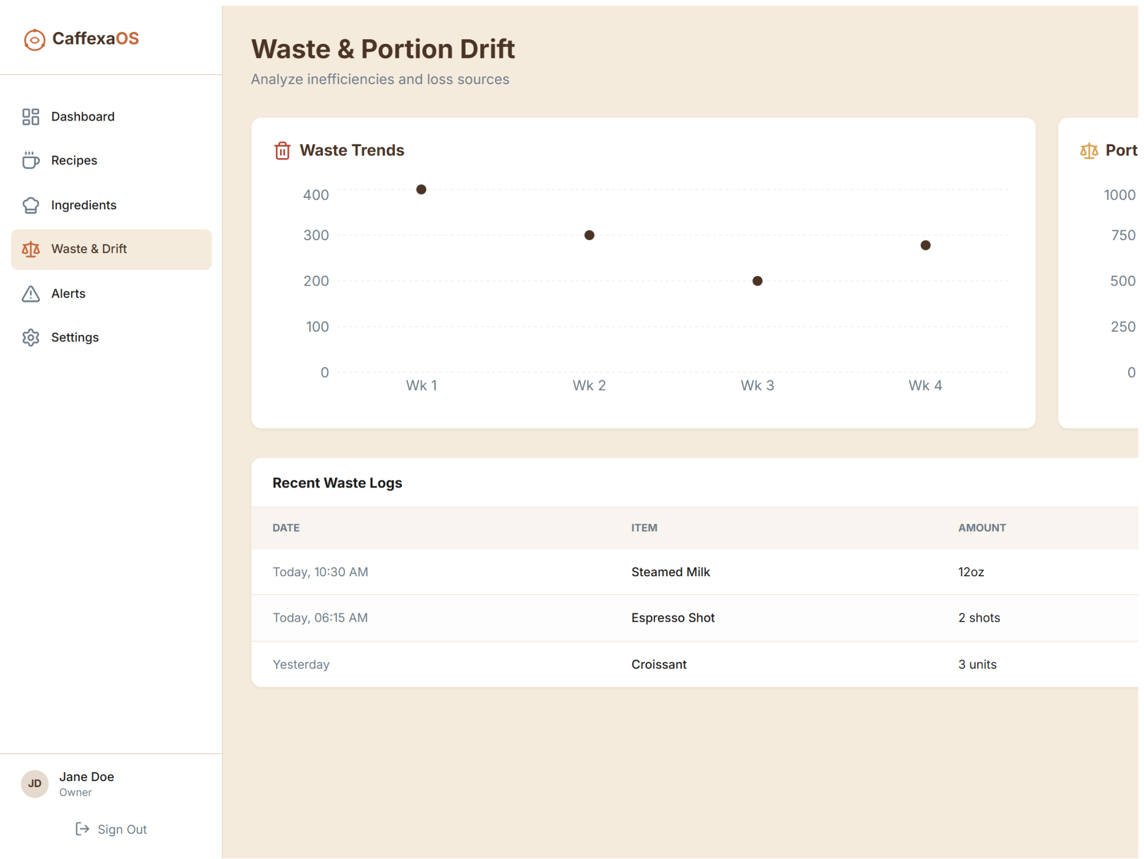Click the Sign Out arrow icon
This screenshot has width=1144, height=859.
pyautogui.click(x=83, y=829)
